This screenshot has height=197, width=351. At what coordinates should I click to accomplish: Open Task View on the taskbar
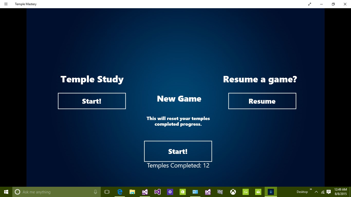pyautogui.click(x=107, y=192)
